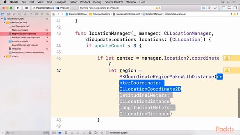Open the PokemonGoClone folder breadcrumb
This screenshot has width=240, height=135.
[100, 14]
